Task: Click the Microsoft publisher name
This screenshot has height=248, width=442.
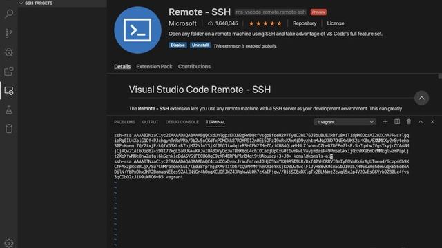Action: (x=182, y=23)
